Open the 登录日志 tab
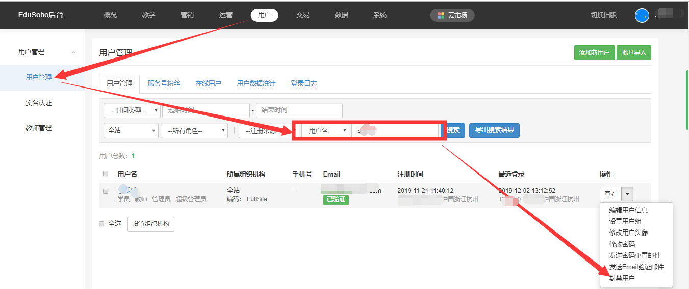Screen dimensions: 689x289 point(303,83)
